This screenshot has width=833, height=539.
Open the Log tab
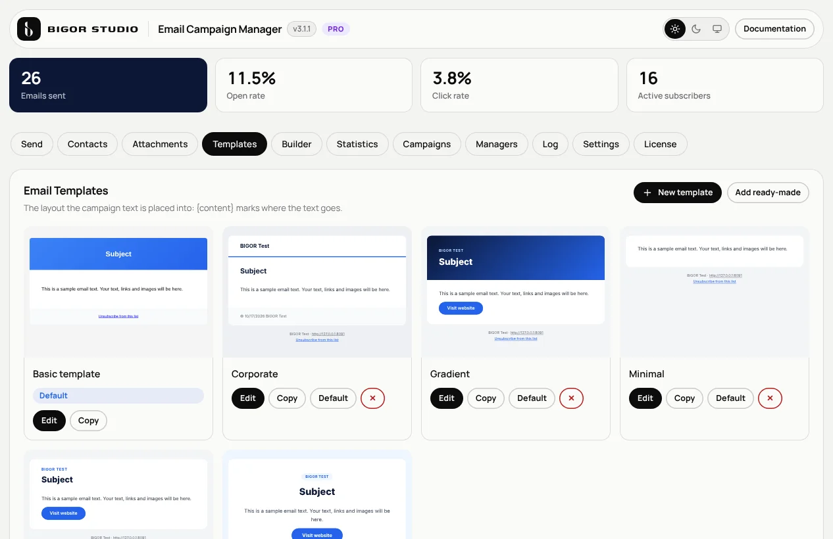(550, 144)
